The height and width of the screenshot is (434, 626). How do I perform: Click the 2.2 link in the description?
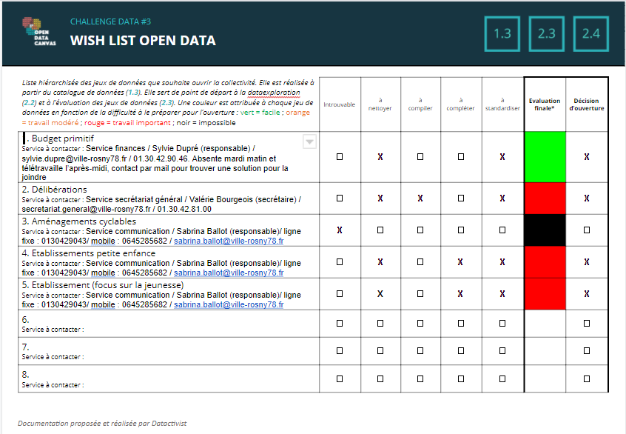click(29, 103)
